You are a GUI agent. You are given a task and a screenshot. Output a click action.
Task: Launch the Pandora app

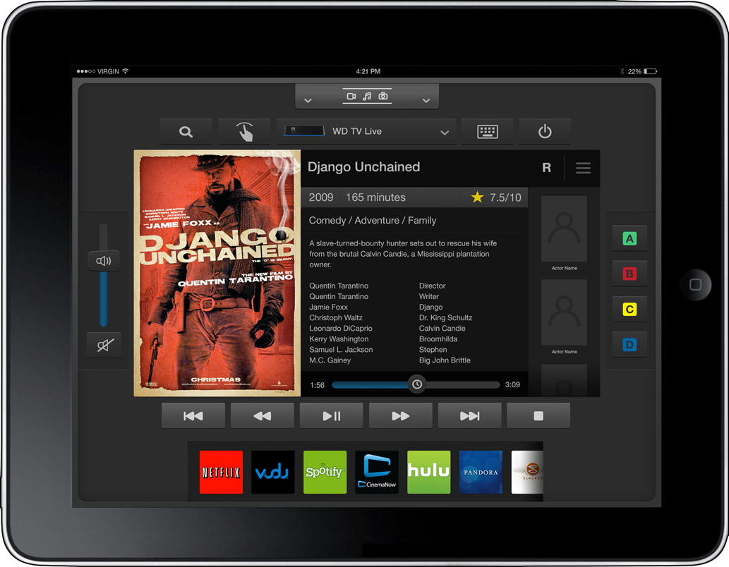481,472
